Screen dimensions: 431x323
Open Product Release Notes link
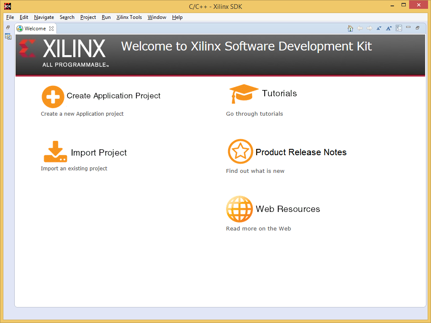(301, 152)
